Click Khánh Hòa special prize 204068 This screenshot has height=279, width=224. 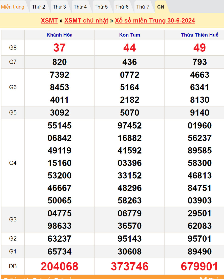pos(60,266)
